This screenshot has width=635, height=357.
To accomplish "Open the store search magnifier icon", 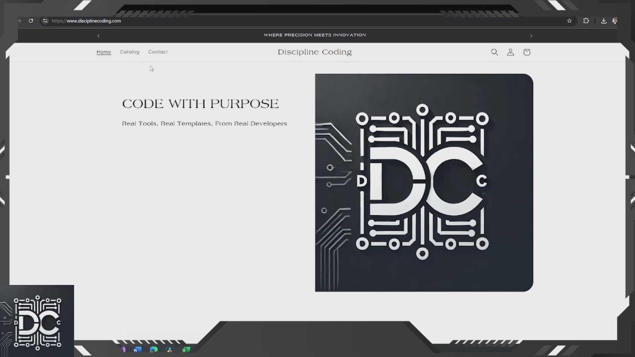I will click(494, 52).
